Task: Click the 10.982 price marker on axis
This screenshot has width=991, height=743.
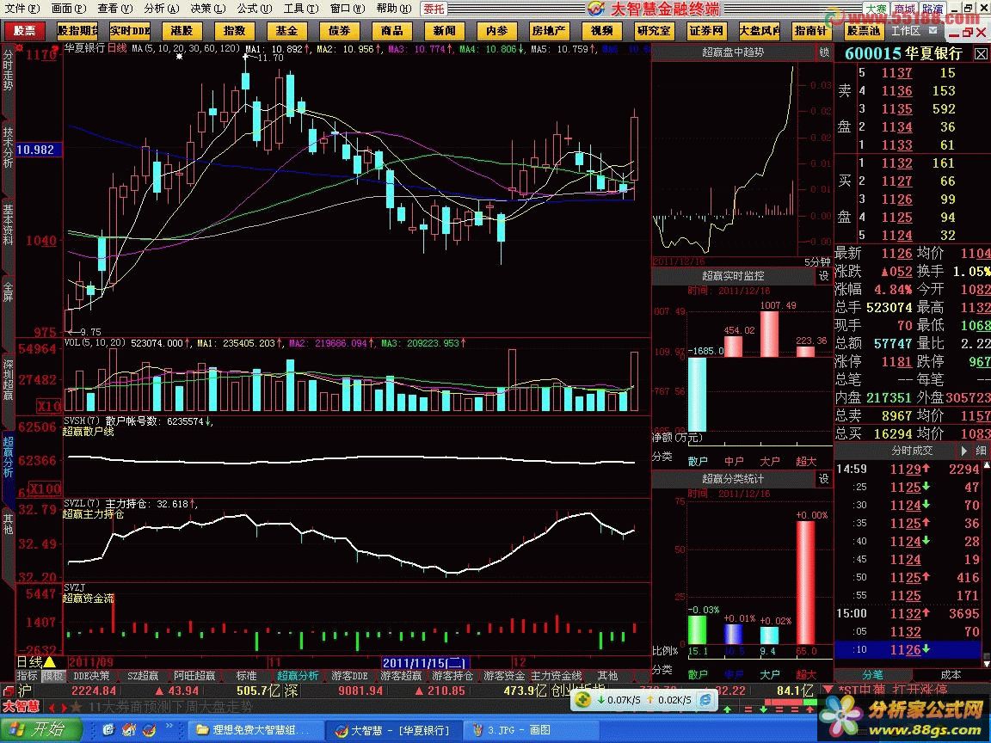Action: pyautogui.click(x=40, y=150)
